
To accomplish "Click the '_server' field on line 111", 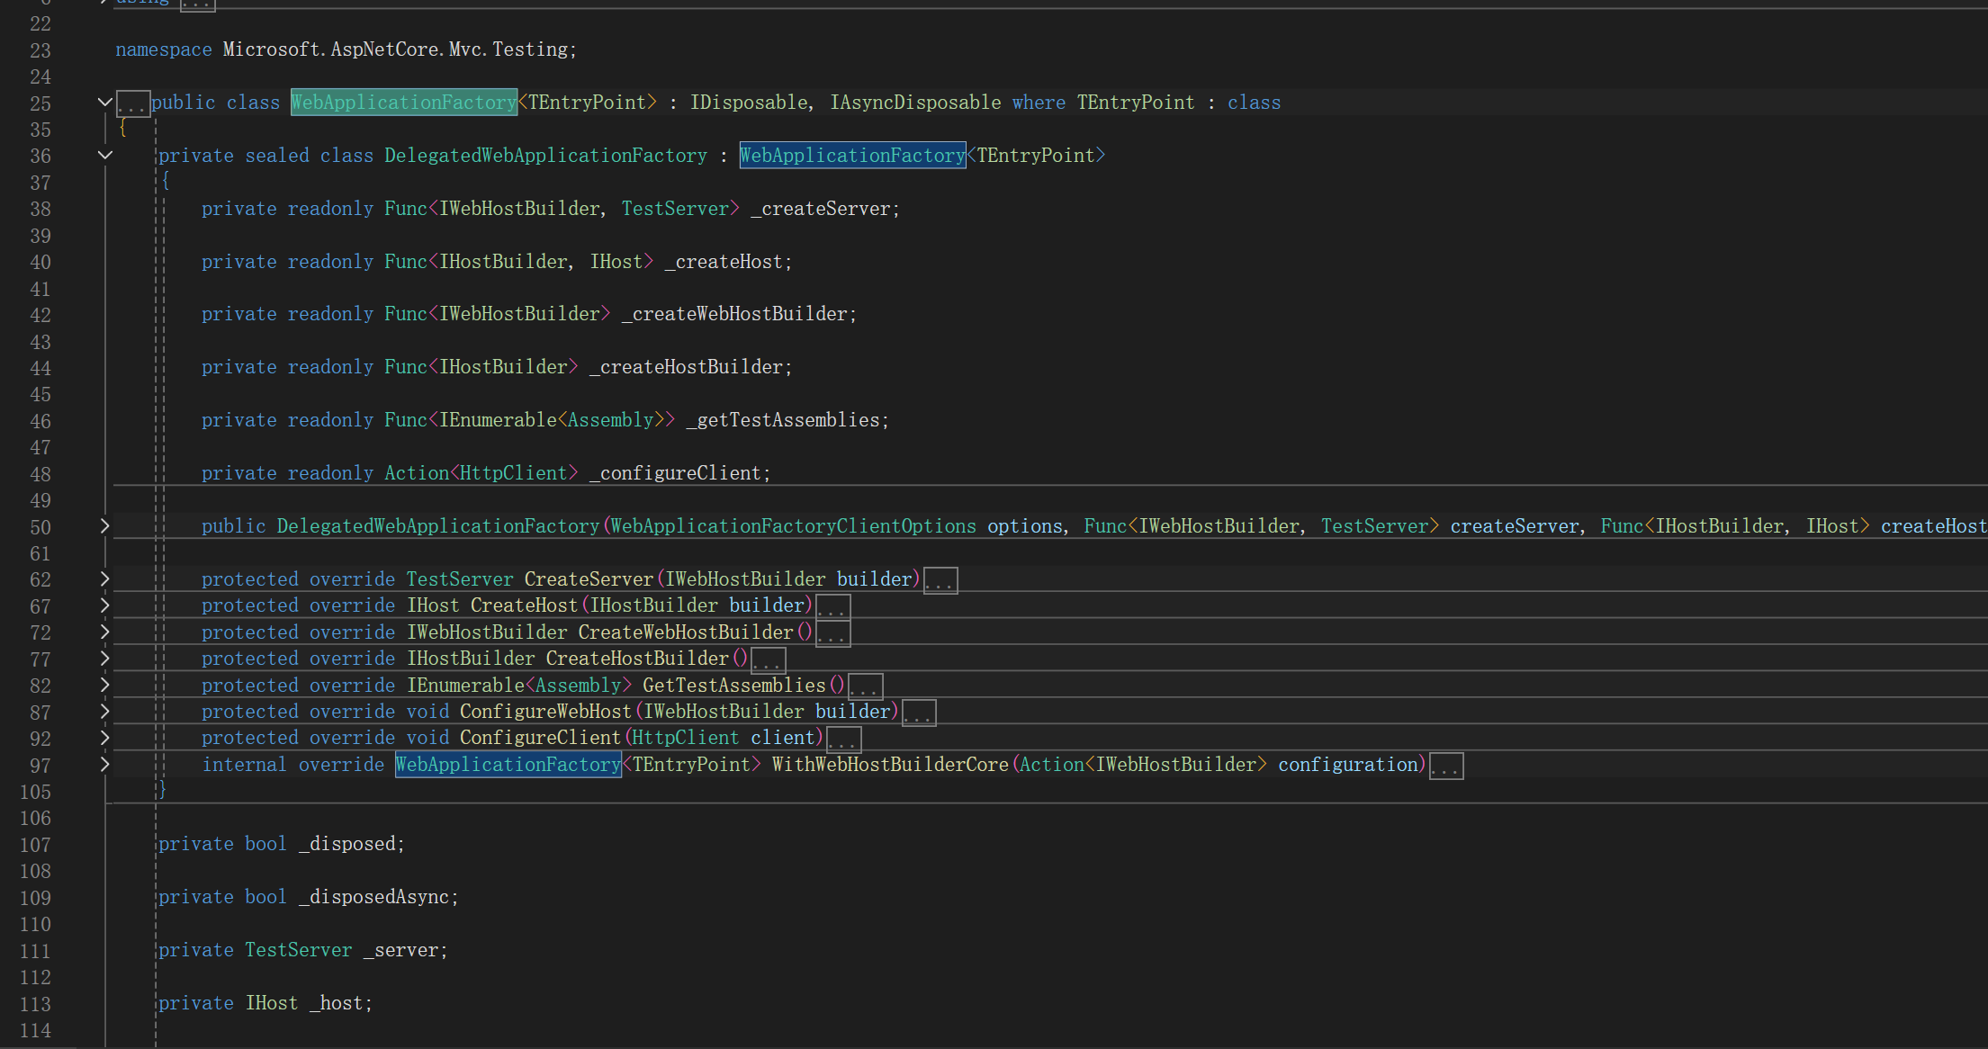I will (x=401, y=950).
